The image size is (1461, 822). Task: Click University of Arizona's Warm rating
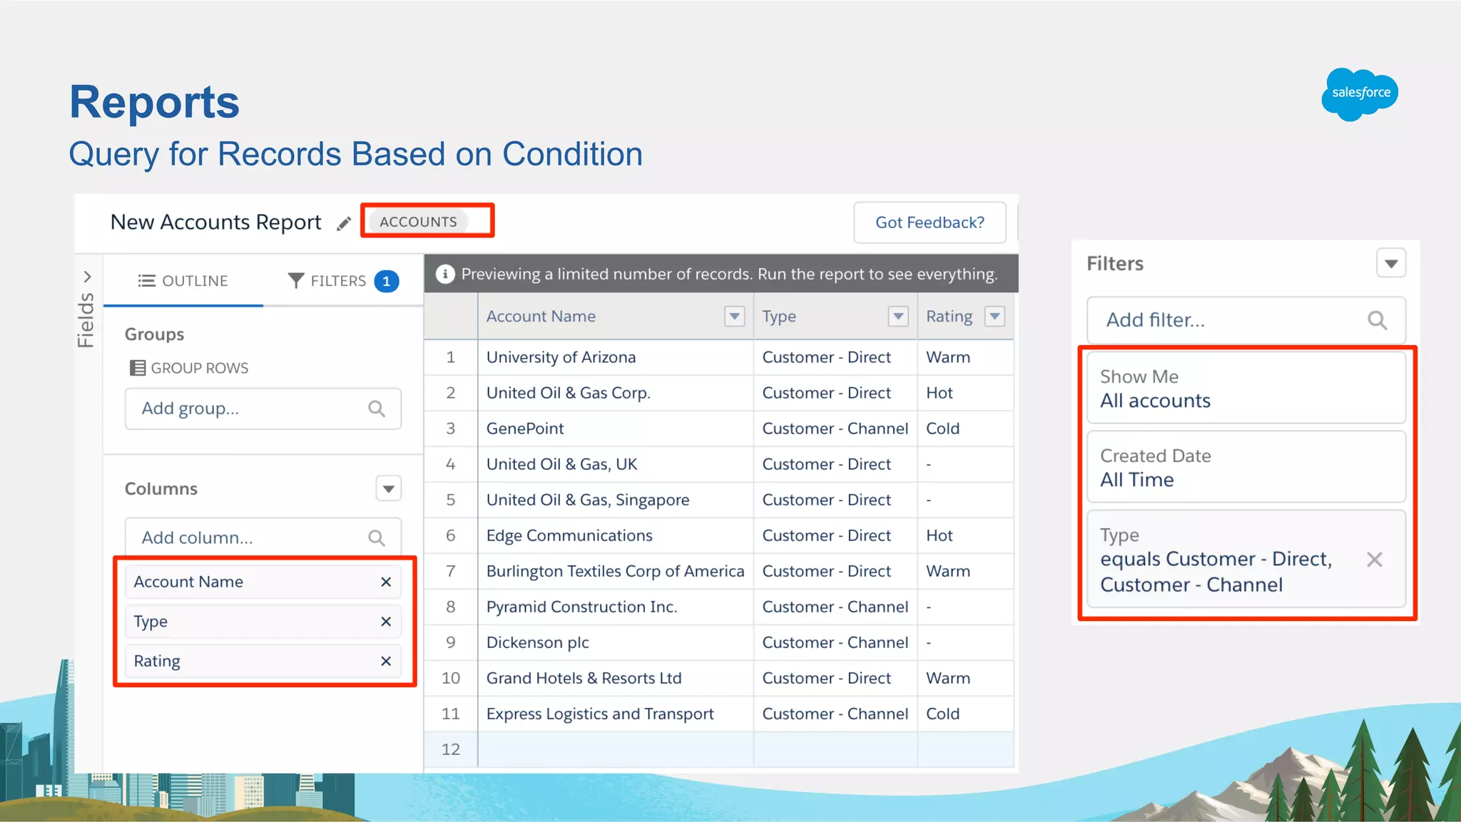point(965,357)
